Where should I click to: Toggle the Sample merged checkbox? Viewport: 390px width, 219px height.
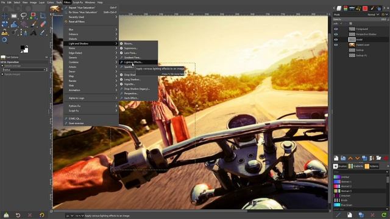[2, 74]
